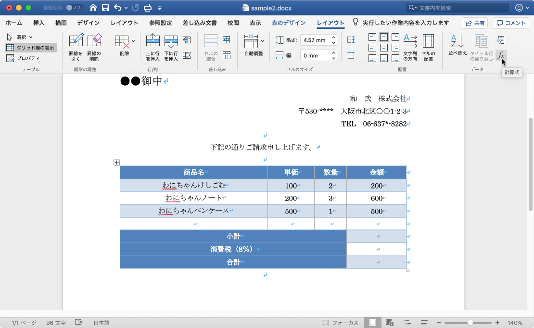Open the Formula (計算式) fx button
Screen dimensions: 534x328
click(x=501, y=55)
